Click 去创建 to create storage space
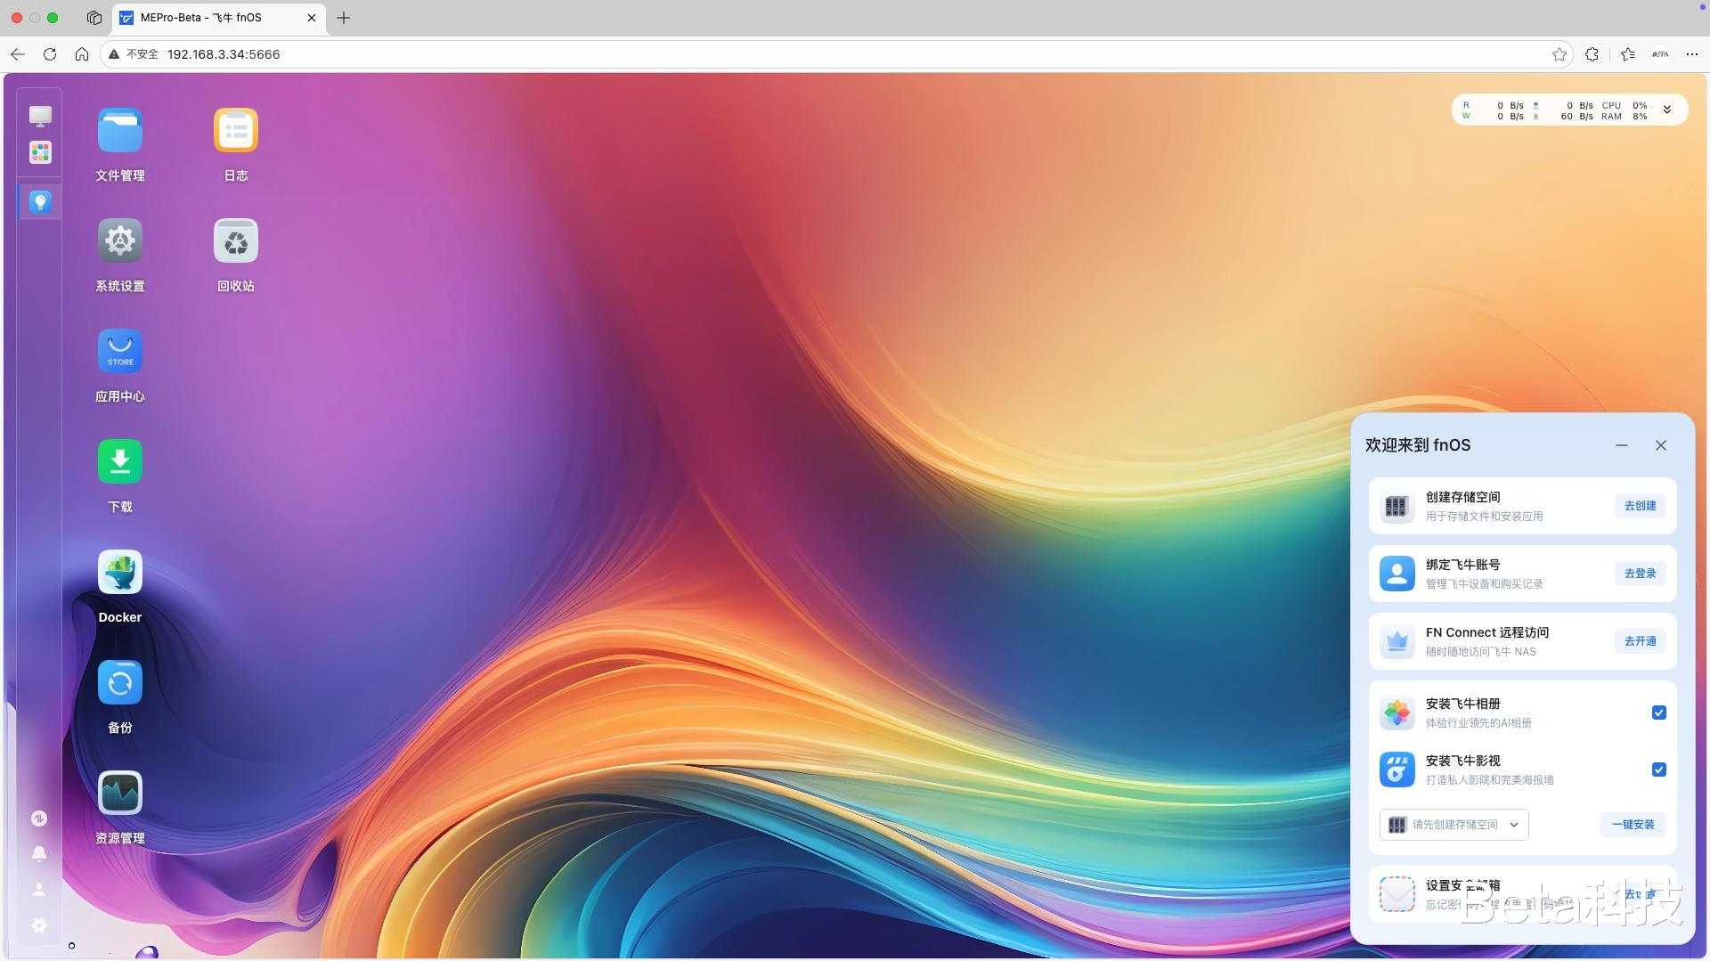 [1641, 506]
